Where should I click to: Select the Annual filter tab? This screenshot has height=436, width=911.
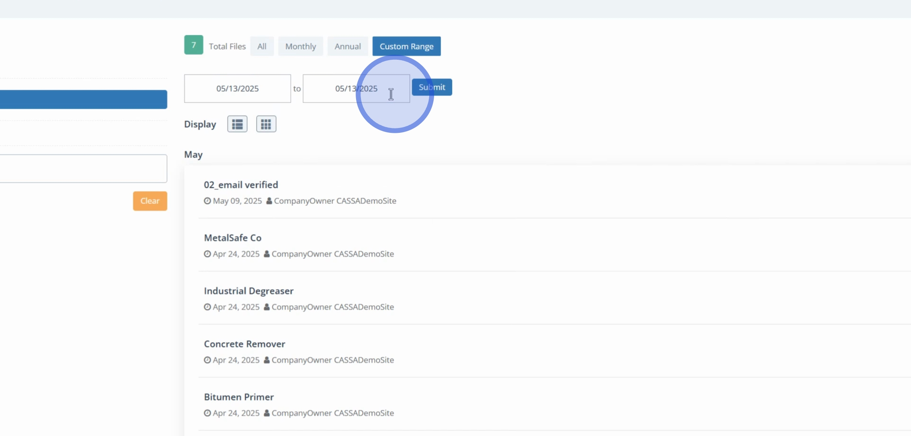348,46
